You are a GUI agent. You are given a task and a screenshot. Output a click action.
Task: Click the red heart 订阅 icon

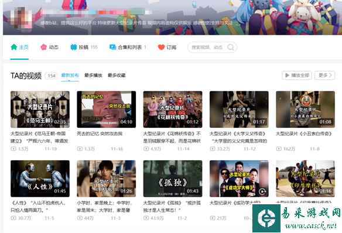point(161,47)
